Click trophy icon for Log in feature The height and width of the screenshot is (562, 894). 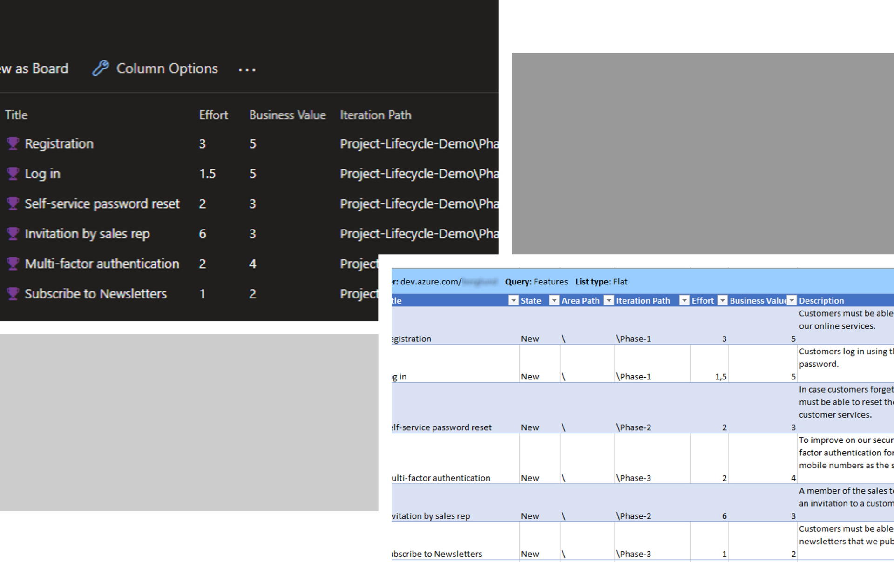(13, 174)
